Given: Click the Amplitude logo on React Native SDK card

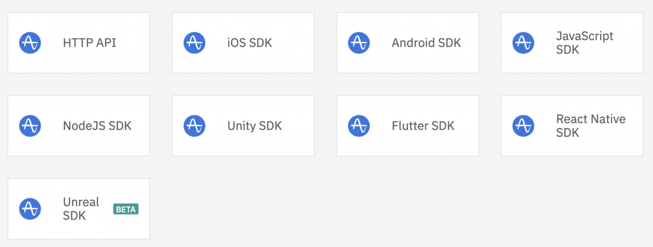Looking at the screenshot, I should click(523, 126).
